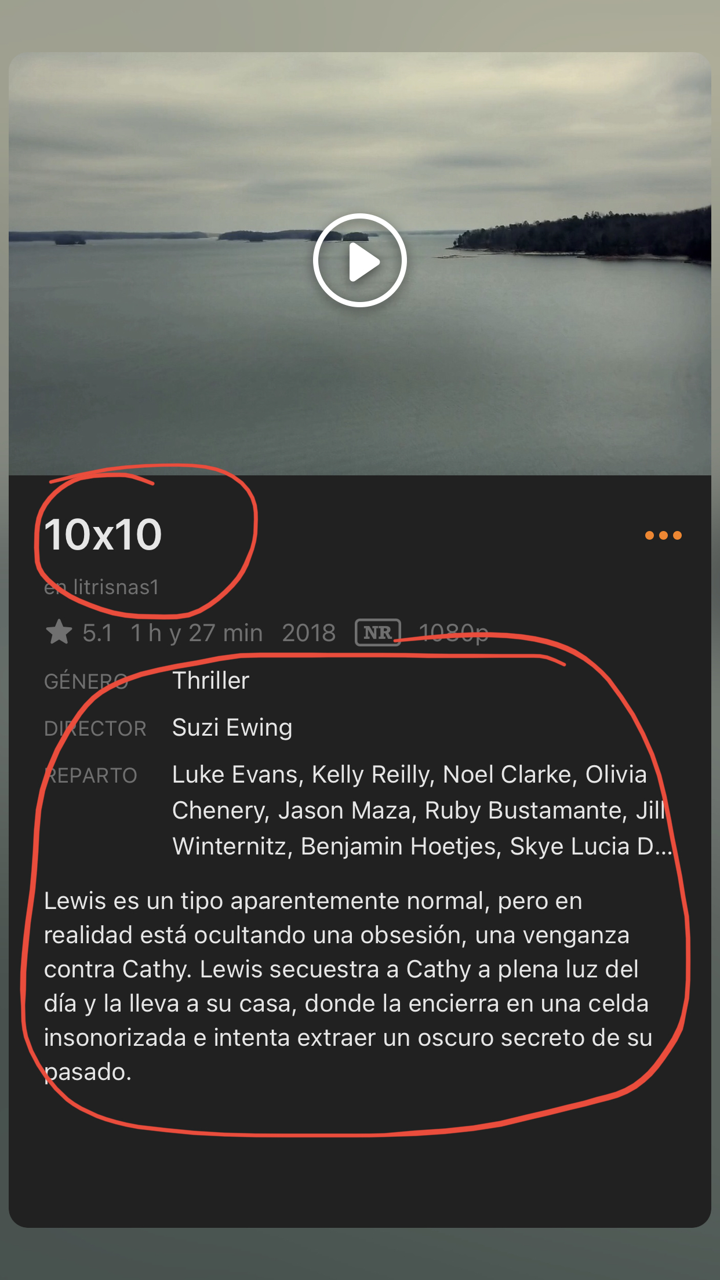This screenshot has width=720, height=1280.
Task: Tap the Thriller genre
Action: (x=211, y=680)
